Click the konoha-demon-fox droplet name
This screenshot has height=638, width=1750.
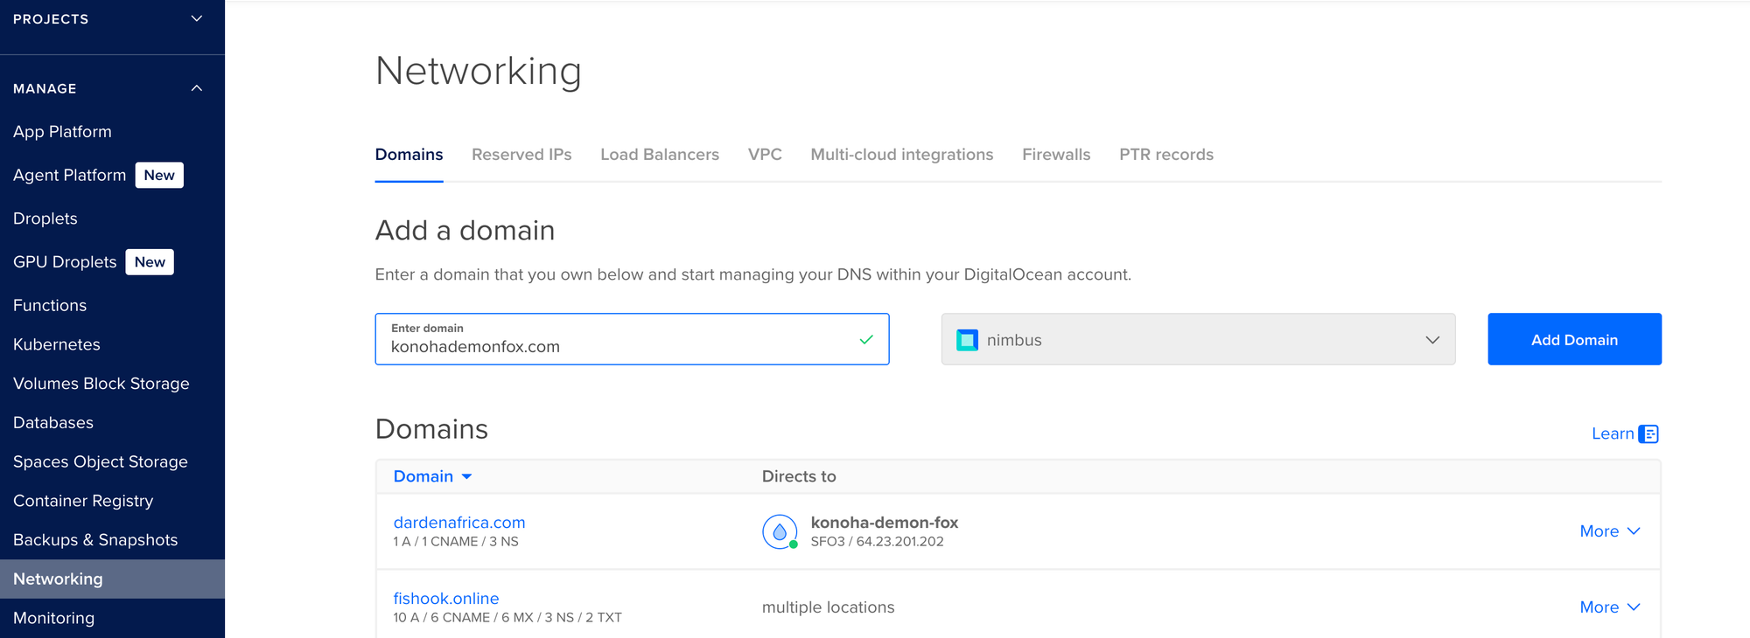tap(885, 523)
